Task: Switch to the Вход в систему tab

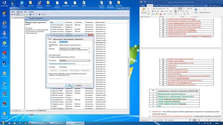Action: point(58,39)
